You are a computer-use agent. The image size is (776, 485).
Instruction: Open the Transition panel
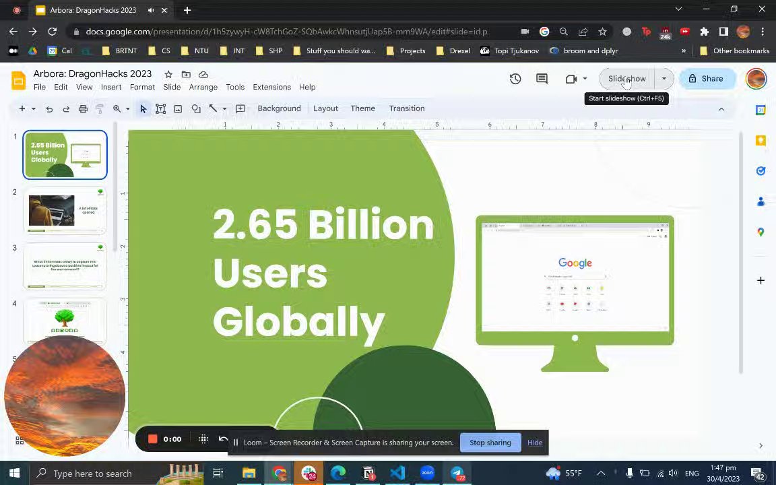(x=407, y=108)
